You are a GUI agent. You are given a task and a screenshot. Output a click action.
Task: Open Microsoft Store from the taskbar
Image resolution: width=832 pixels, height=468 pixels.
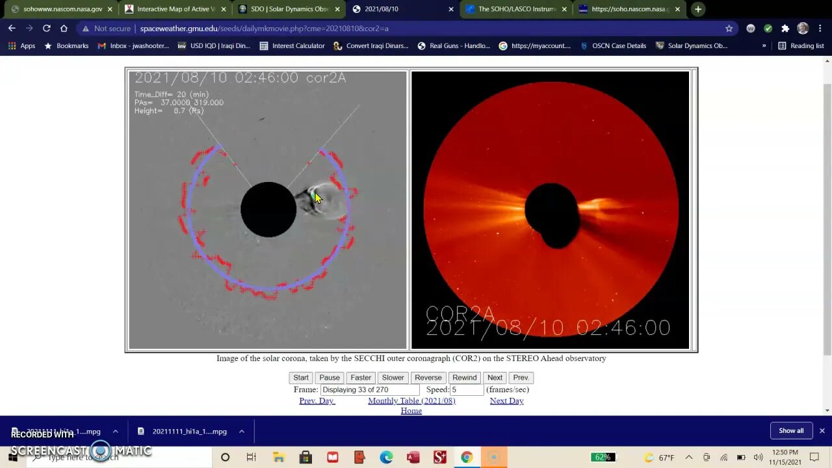(305, 458)
